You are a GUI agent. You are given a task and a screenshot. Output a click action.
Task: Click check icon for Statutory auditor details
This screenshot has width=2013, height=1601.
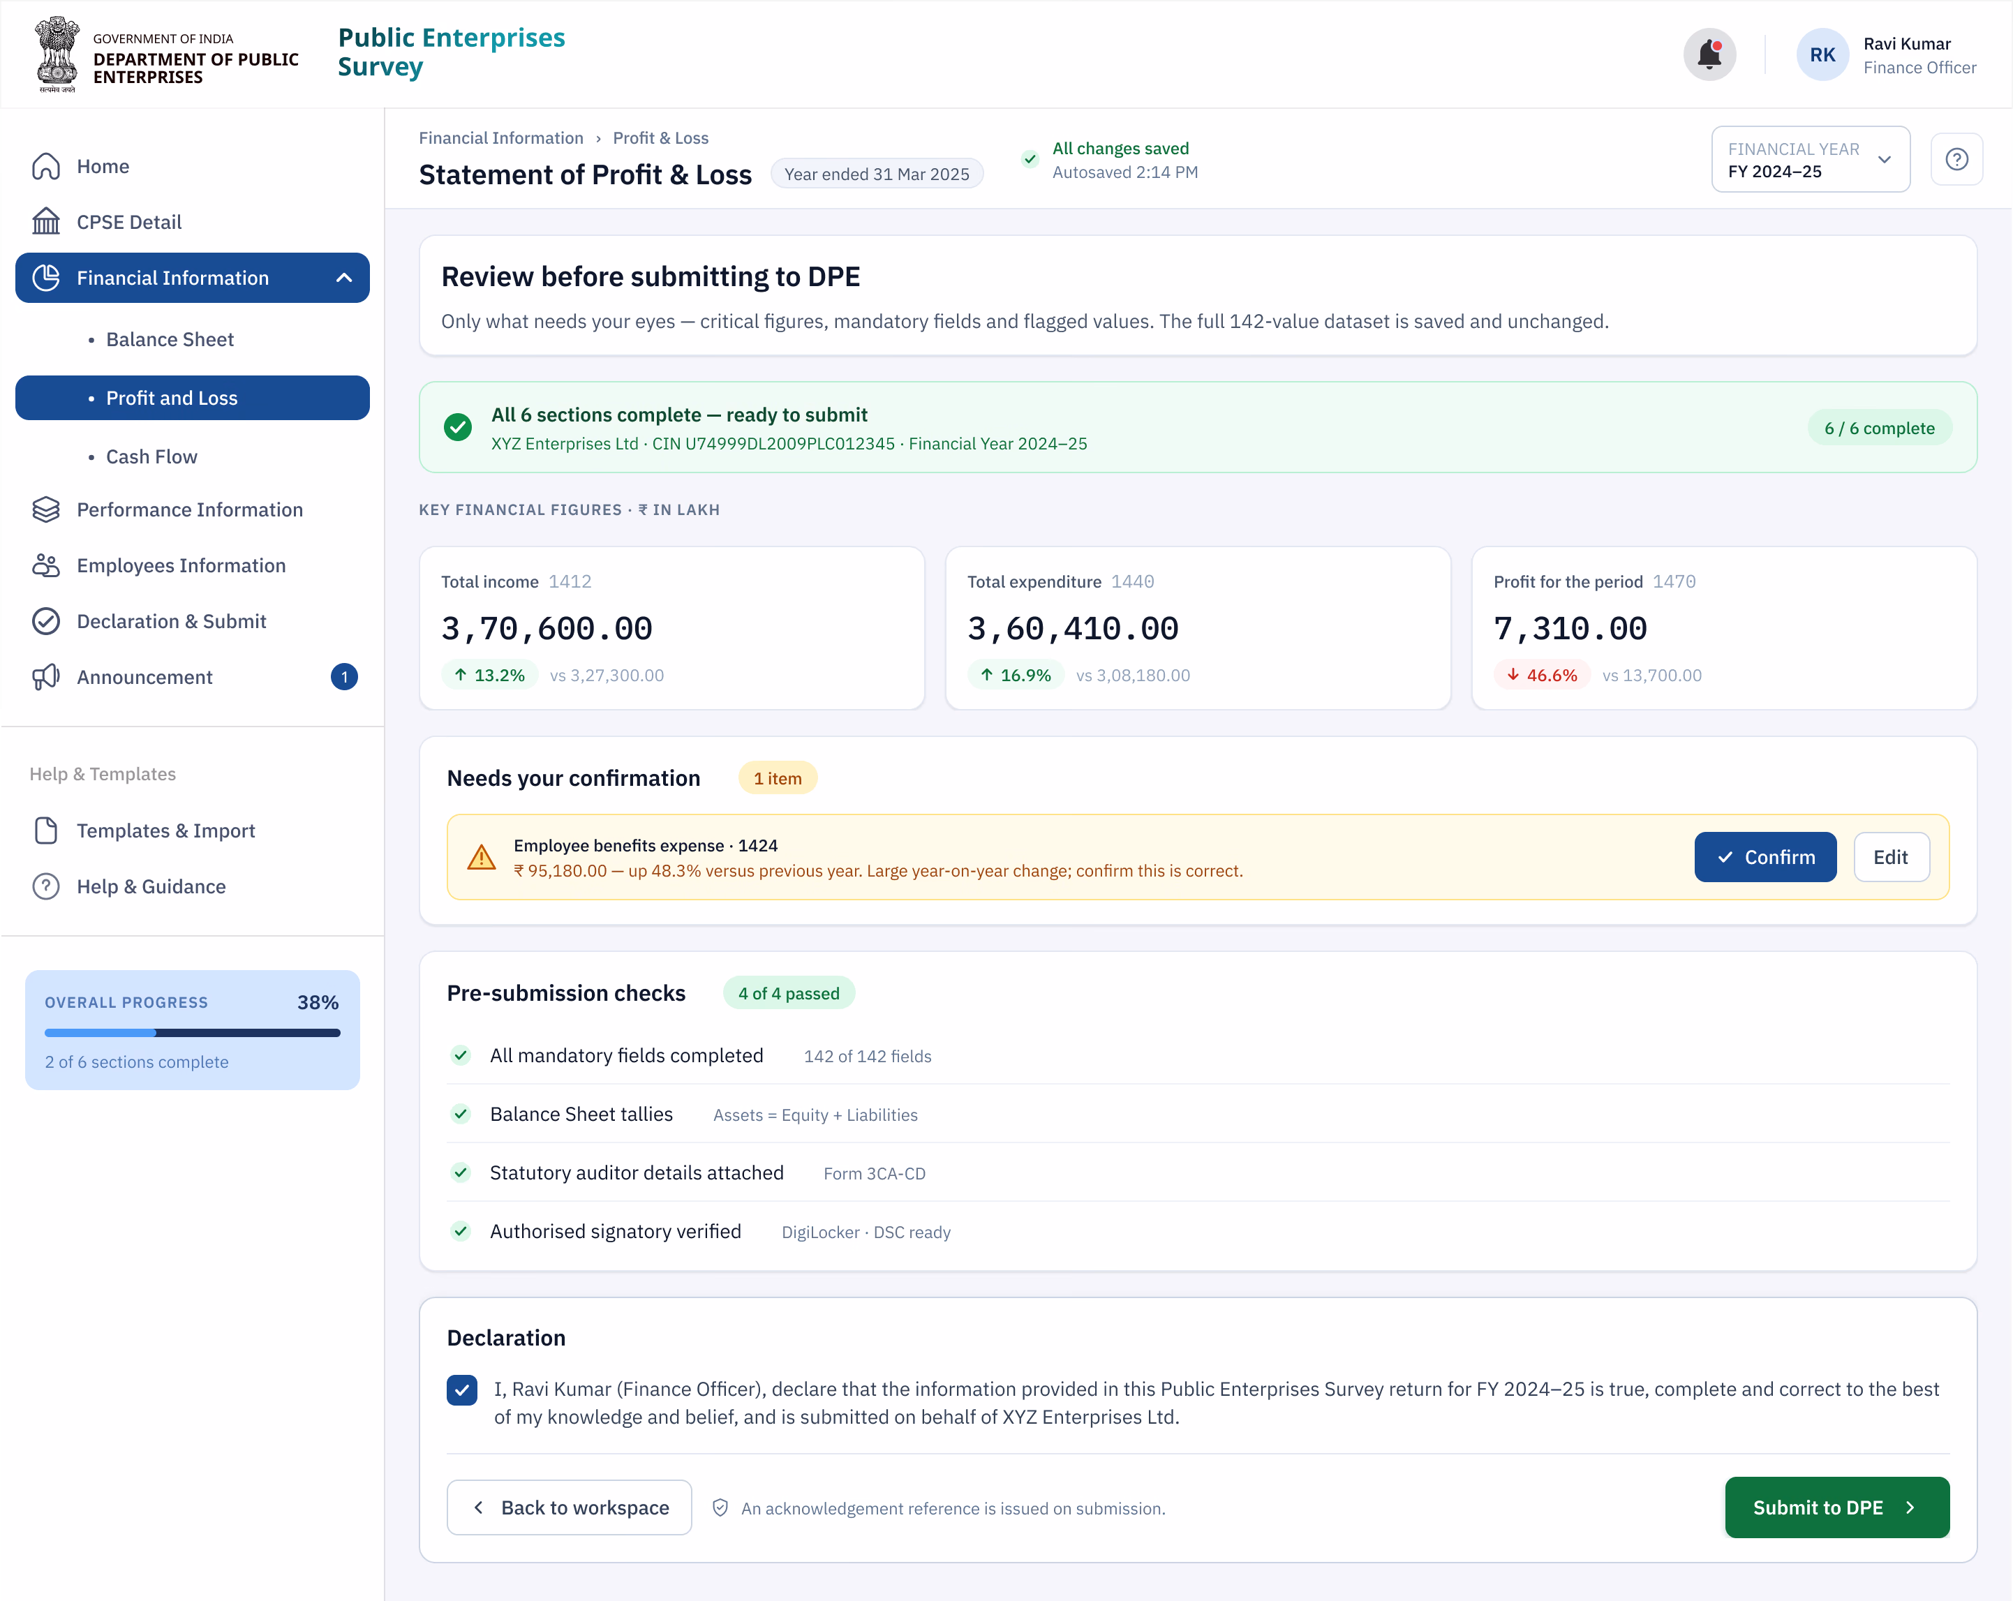(x=460, y=1172)
